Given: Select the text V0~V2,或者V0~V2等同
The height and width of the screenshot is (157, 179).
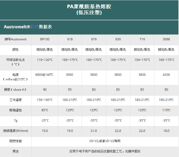Looking at the screenshot, I should pos(105,141).
